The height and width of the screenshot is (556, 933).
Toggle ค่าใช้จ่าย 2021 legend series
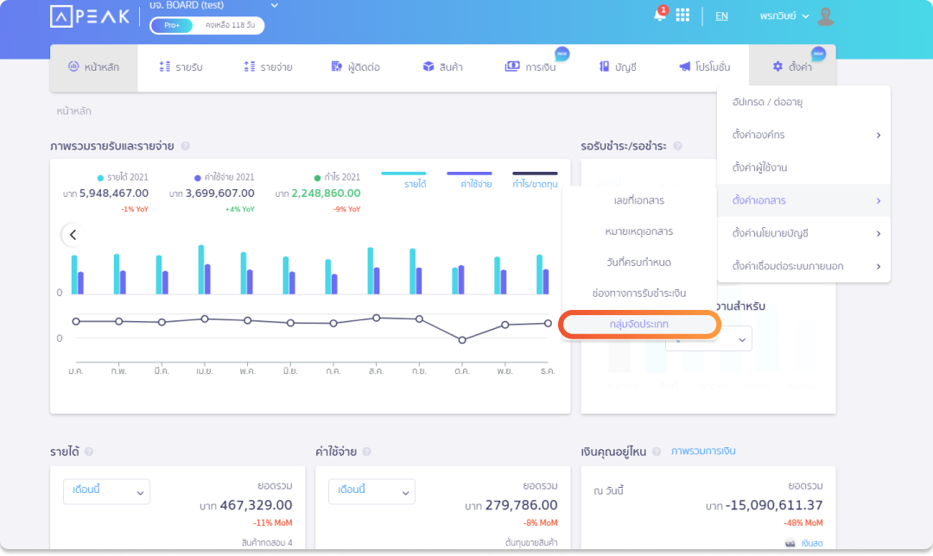225,177
